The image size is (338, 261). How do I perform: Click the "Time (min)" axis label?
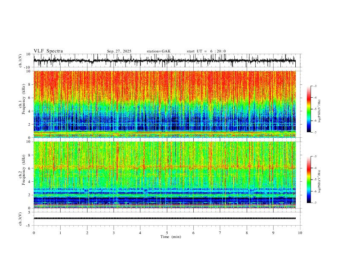click(171, 237)
